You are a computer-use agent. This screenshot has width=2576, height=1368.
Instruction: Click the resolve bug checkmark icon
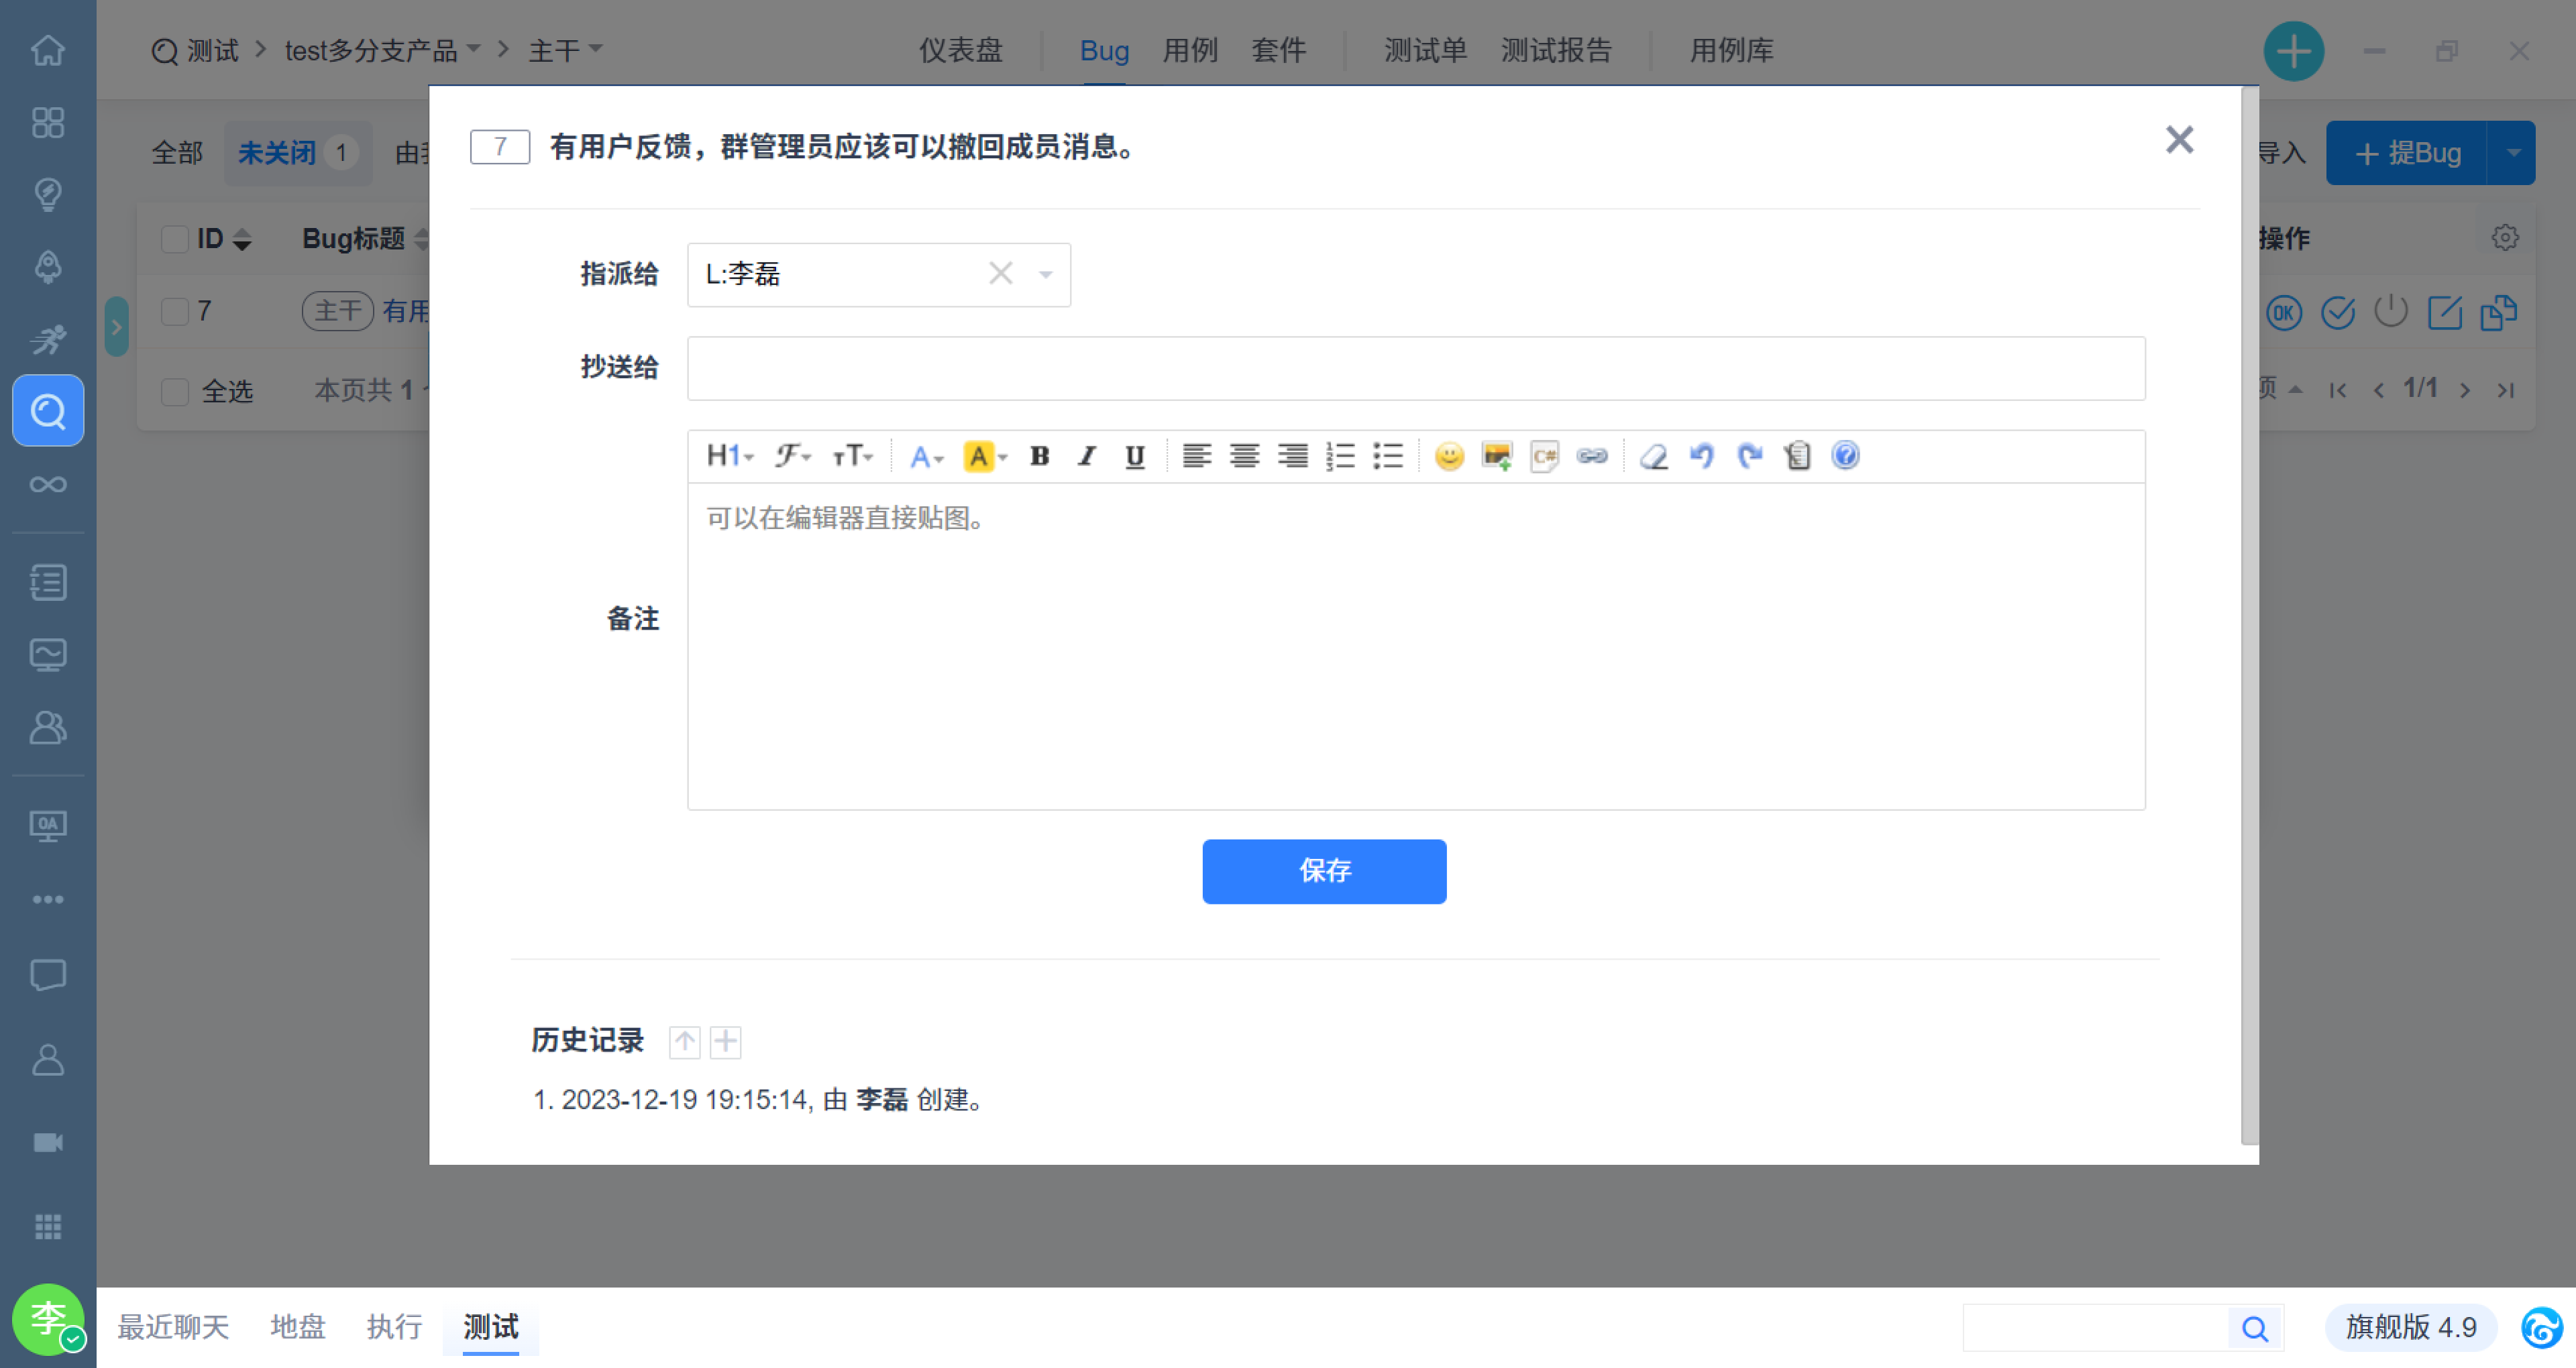tap(2338, 313)
